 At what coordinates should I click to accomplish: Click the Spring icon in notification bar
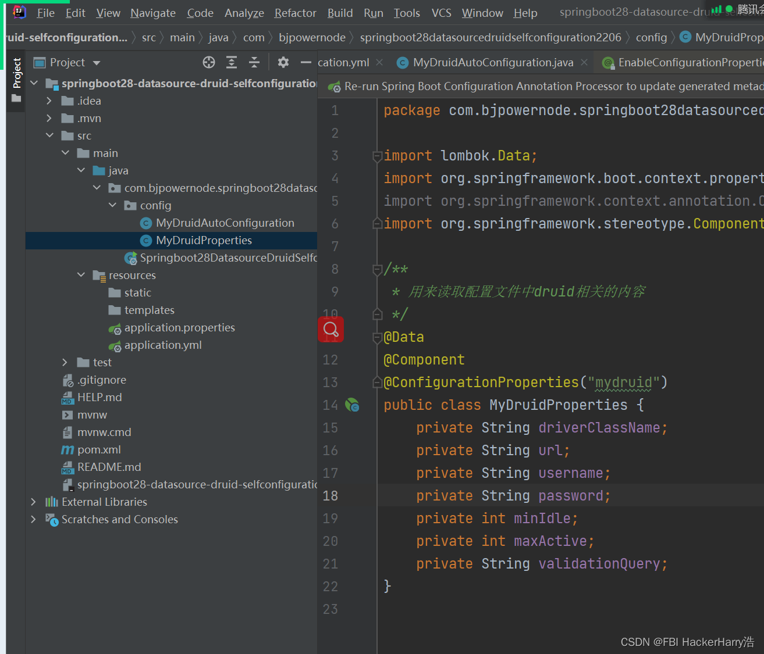coord(334,87)
